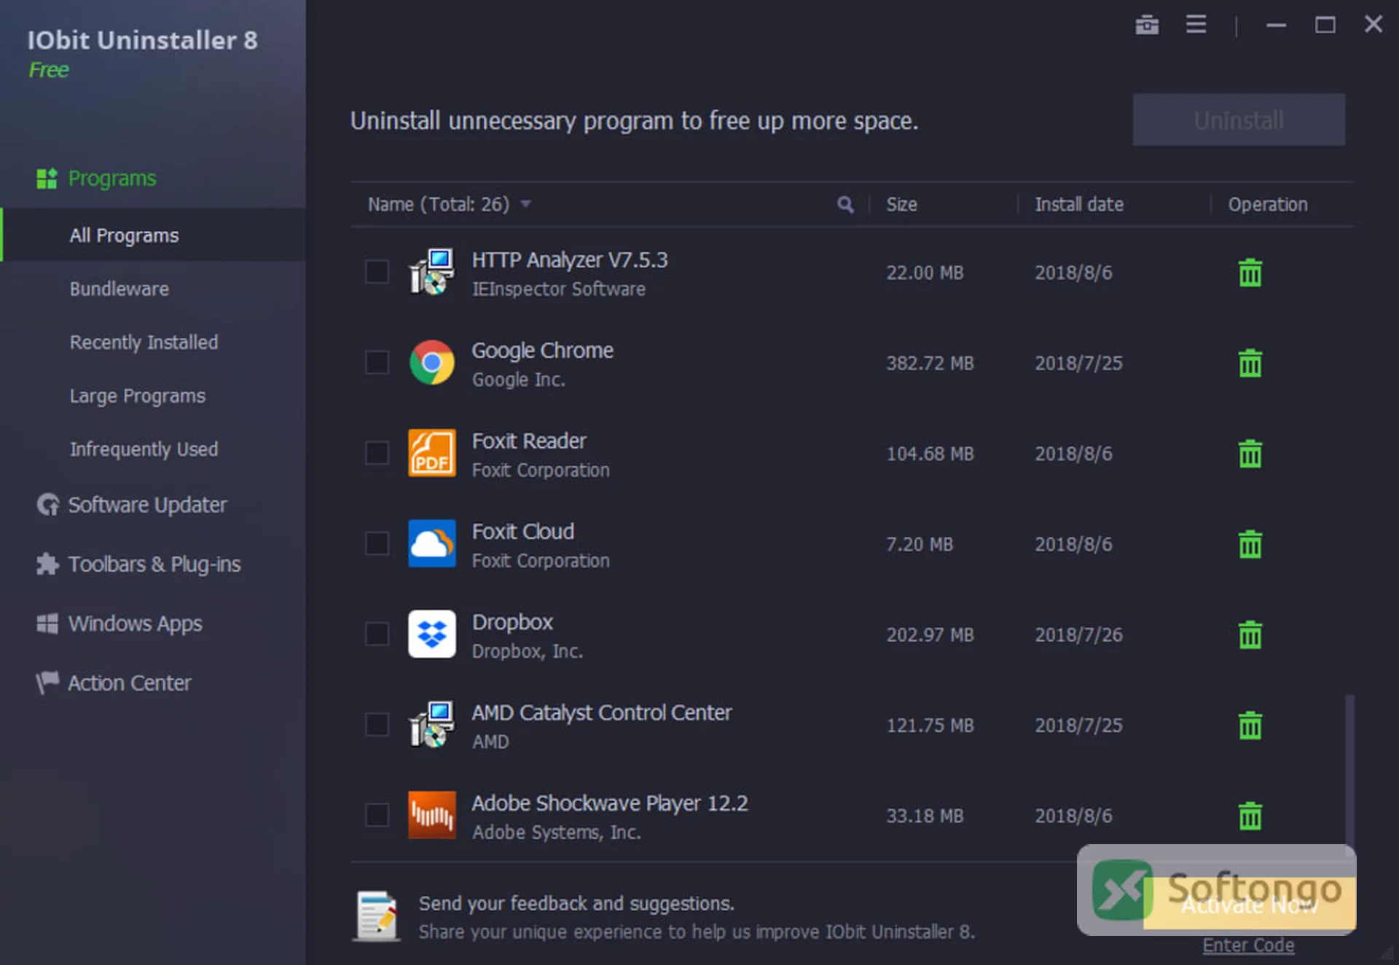
Task: Click the Enter Code link
Action: [x=1248, y=945]
